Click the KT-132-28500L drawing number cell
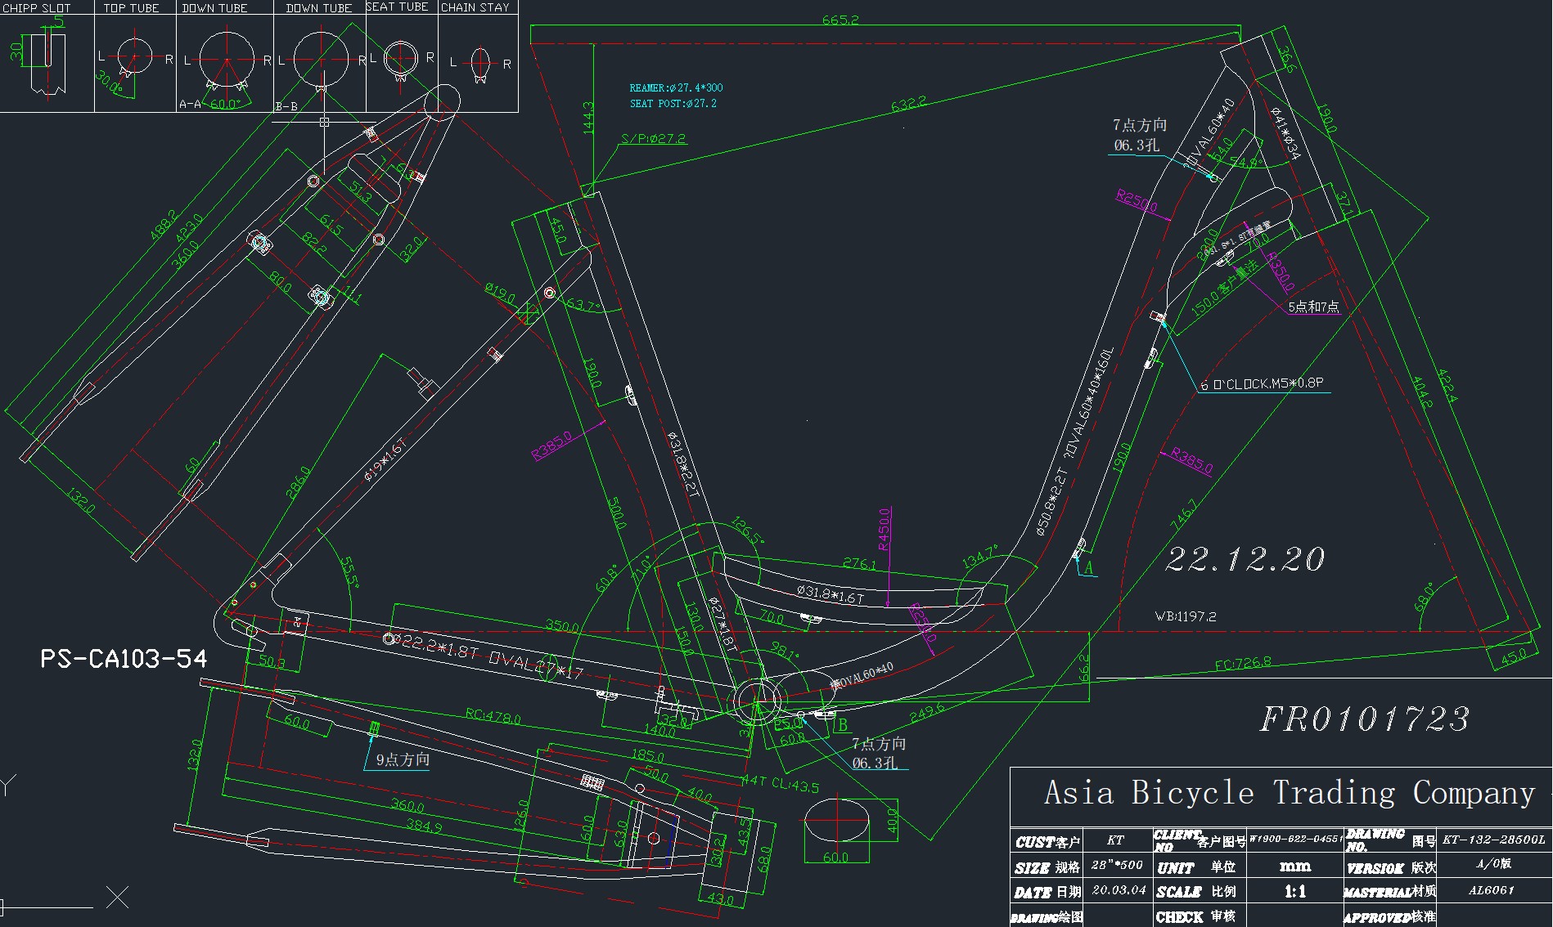 click(1493, 840)
